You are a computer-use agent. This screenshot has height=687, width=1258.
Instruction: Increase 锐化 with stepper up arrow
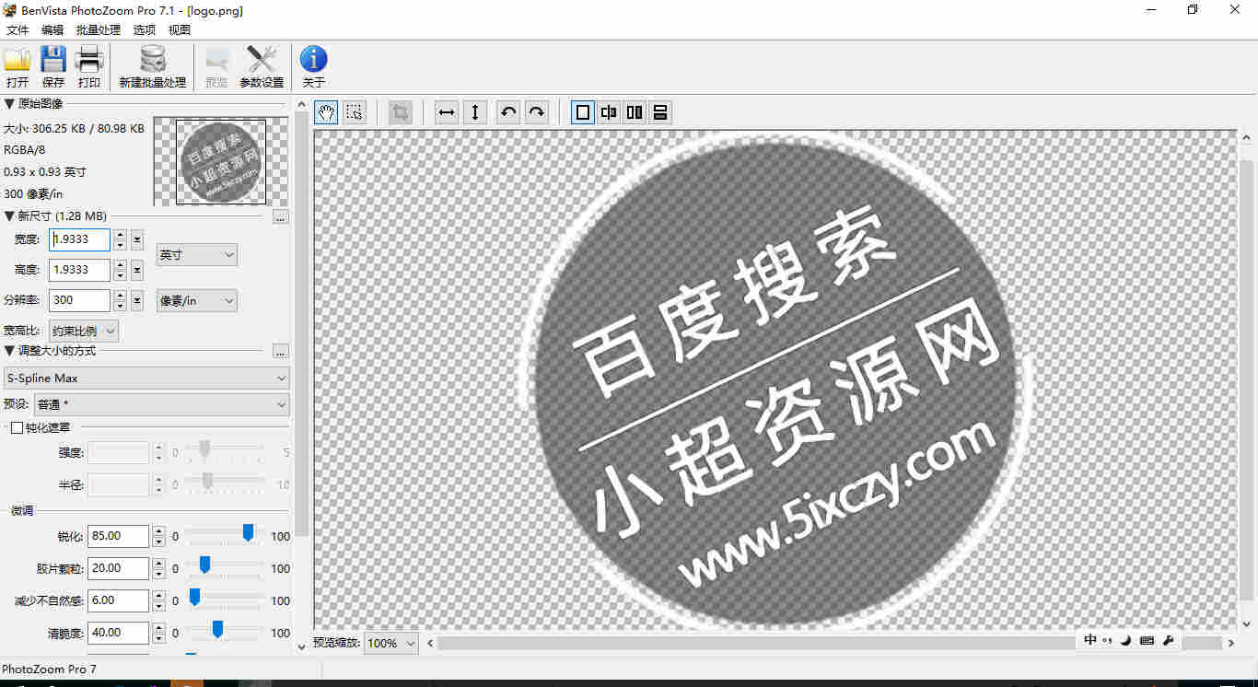(158, 531)
